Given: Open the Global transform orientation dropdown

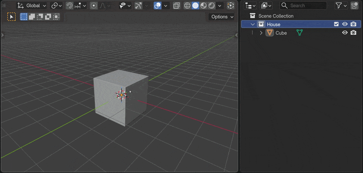Looking at the screenshot, I should tap(32, 5).
